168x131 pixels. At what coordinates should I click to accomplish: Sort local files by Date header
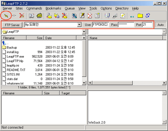pyautogui.click(x=60, y=38)
